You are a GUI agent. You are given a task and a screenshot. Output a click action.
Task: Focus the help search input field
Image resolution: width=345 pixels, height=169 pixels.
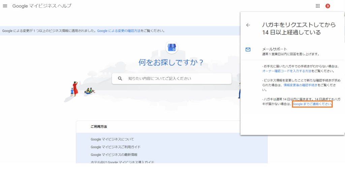171,79
